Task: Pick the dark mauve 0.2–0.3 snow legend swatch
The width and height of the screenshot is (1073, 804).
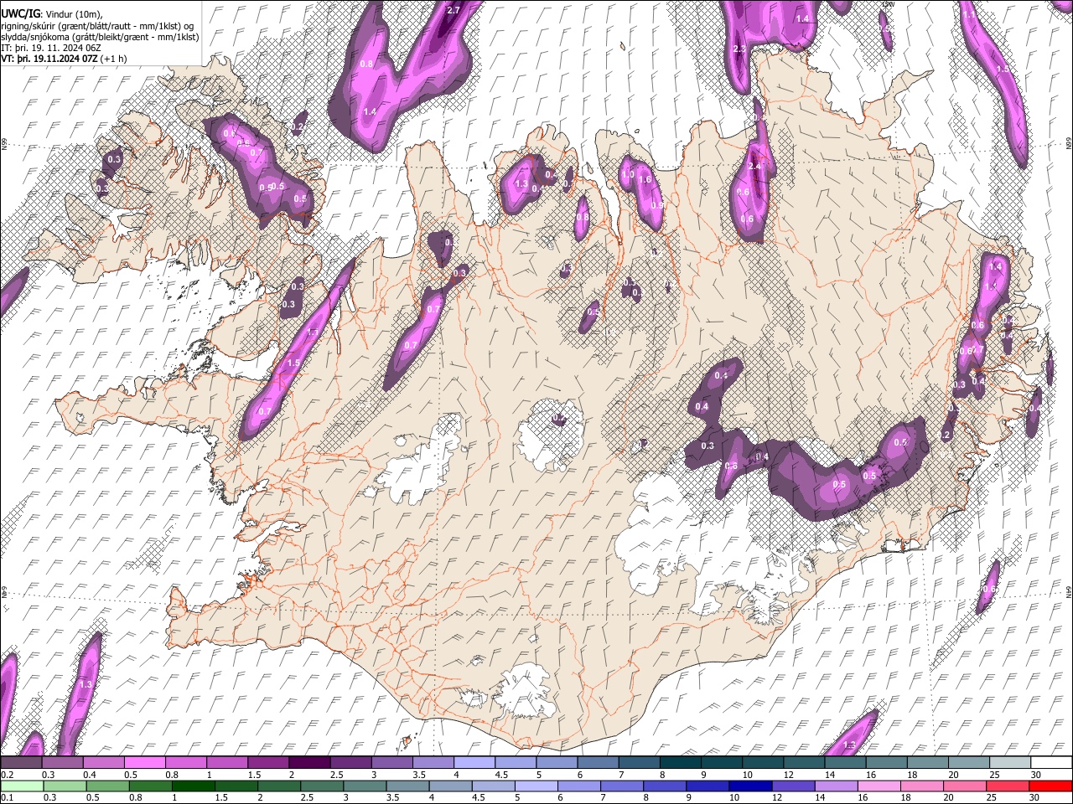Action: [21, 763]
